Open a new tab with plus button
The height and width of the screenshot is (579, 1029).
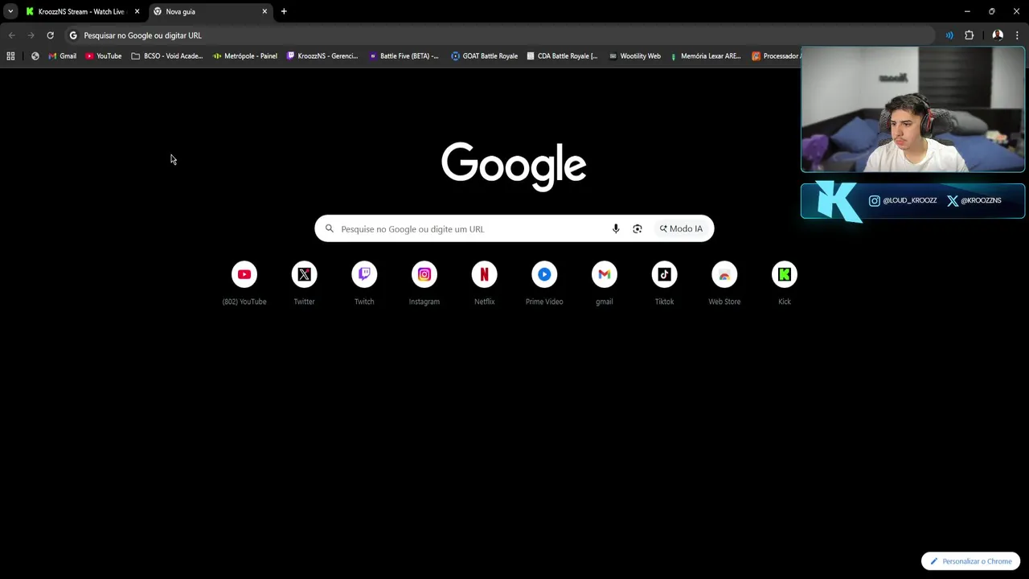284,11
